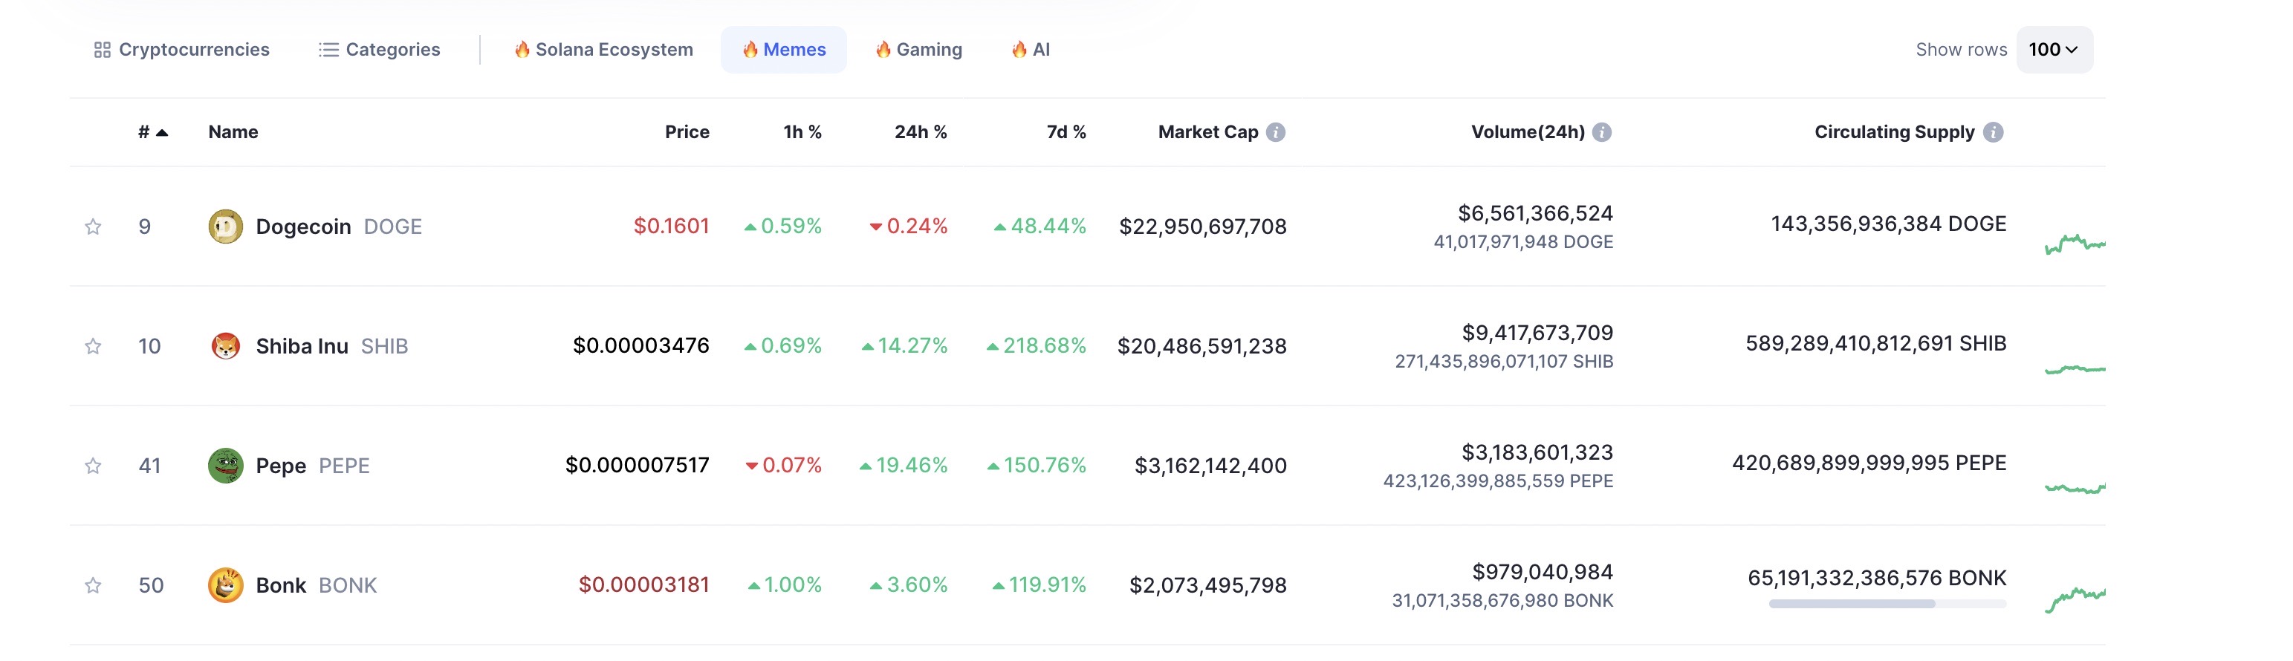
Task: Open the Show rows 100 dropdown
Action: (2053, 50)
